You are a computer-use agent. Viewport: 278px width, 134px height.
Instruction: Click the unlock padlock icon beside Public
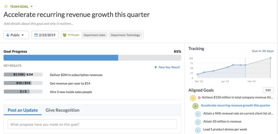(x=8, y=35)
